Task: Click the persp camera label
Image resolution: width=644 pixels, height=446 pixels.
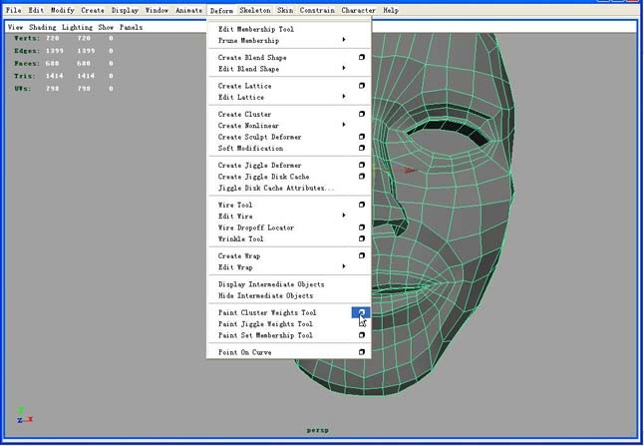Action: click(317, 430)
